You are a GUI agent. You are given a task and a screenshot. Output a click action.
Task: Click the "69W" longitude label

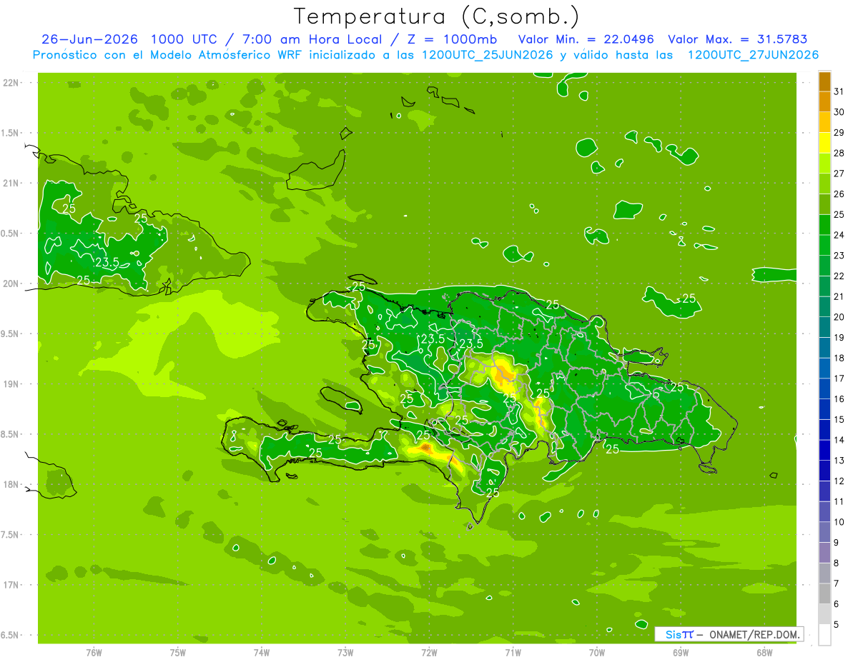click(x=681, y=653)
